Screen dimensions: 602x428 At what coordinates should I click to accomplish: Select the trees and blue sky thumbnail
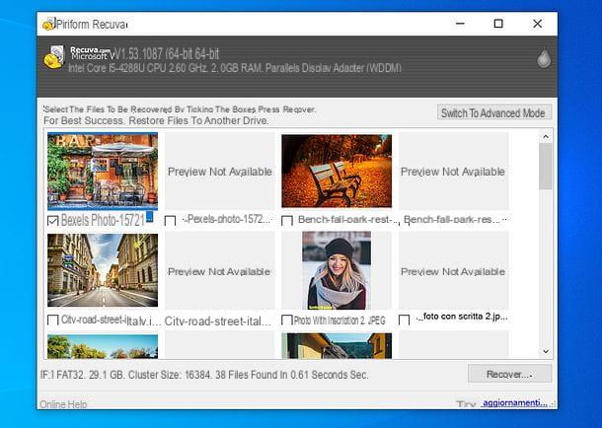click(x=103, y=346)
